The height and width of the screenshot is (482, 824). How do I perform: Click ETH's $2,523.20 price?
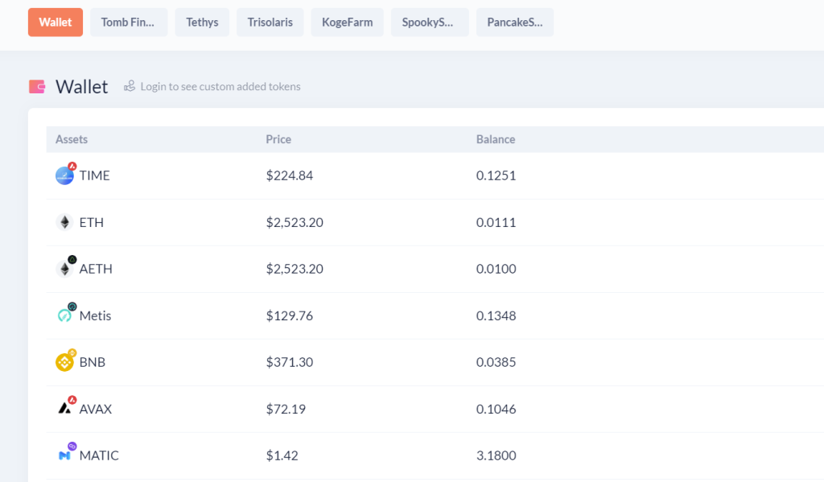[x=295, y=222]
